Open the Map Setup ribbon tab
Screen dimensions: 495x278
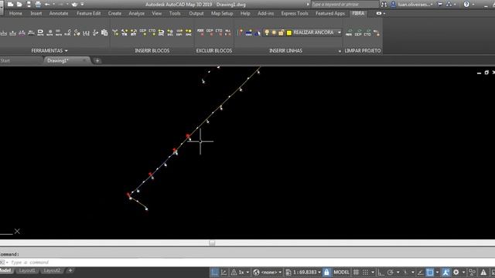(222, 14)
